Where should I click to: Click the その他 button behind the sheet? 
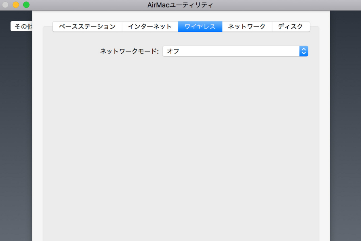click(22, 26)
